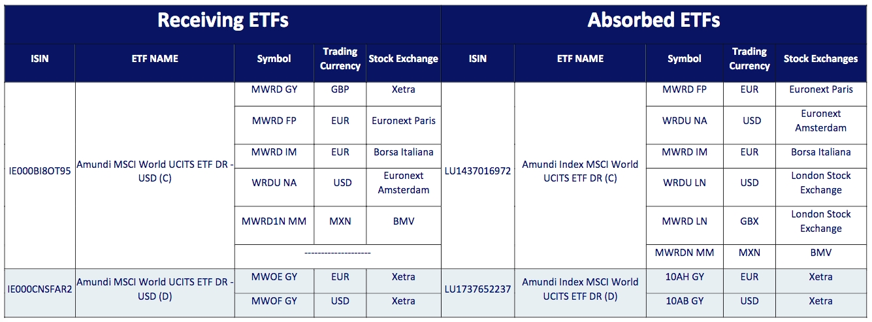Screen dimensions: 872x322
Task: Click the Amundi MSCI World USD (C) name cell
Action: click(154, 171)
